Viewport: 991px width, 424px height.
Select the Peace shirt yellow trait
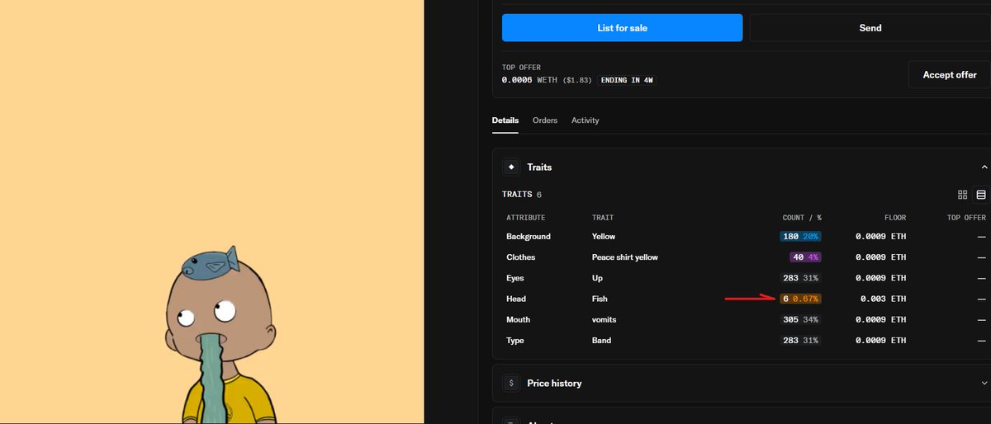[625, 257]
